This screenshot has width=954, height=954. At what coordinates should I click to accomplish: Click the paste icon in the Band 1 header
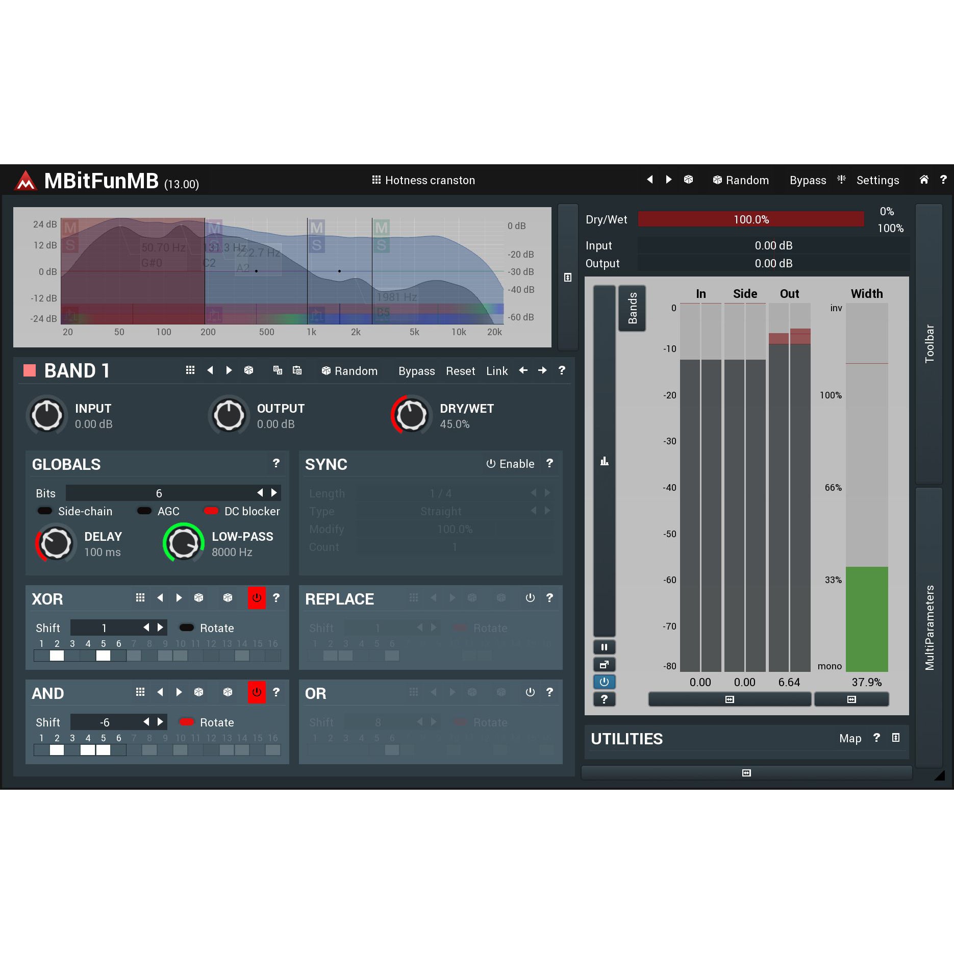pyautogui.click(x=297, y=370)
